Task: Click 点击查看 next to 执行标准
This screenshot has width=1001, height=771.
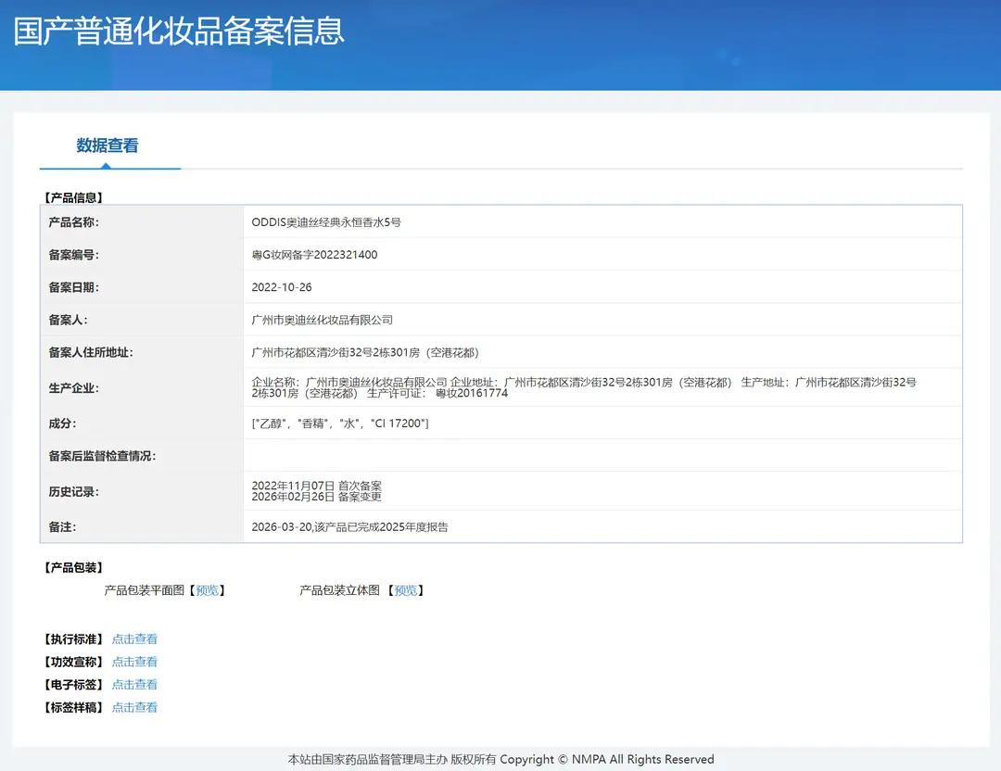Action: [x=134, y=638]
